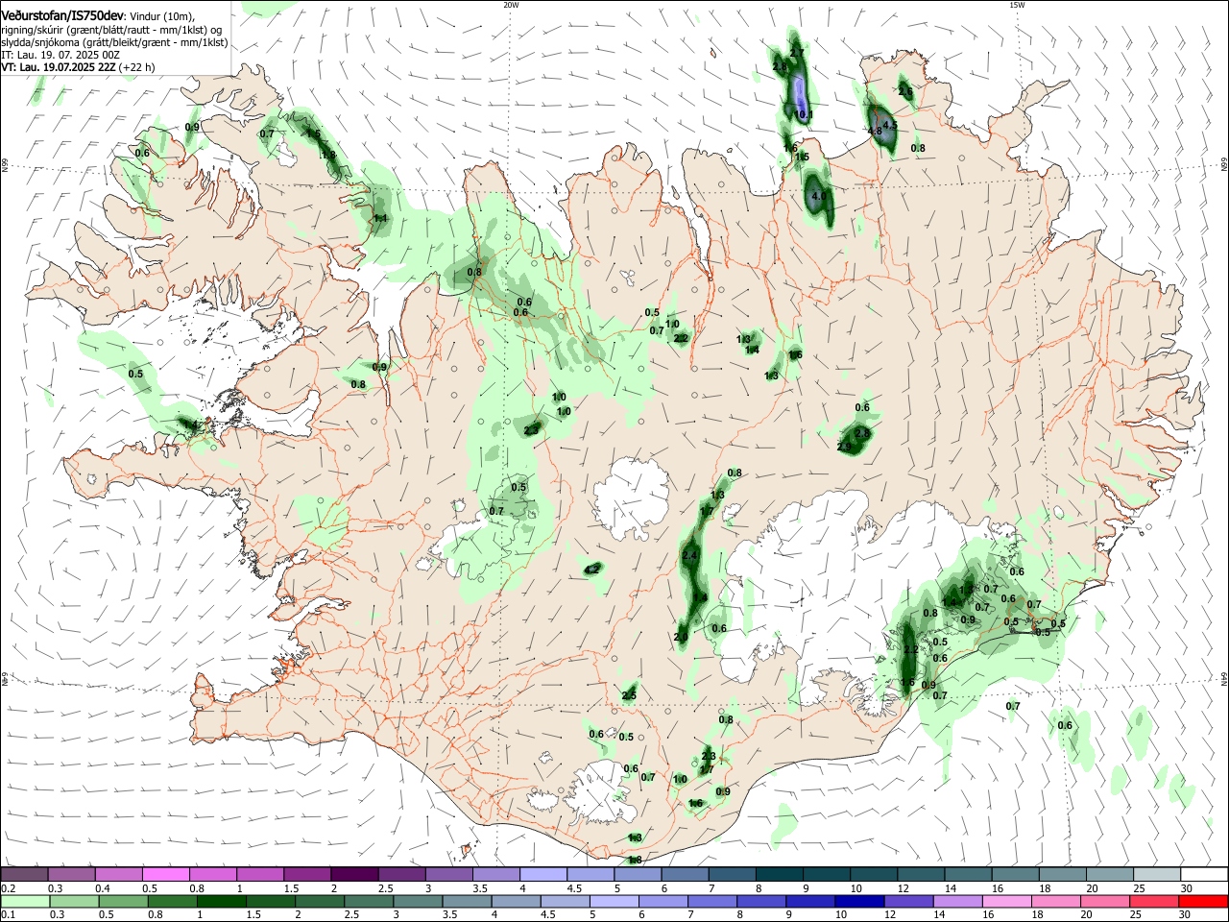The height and width of the screenshot is (922, 1229).
Task: Click the 'rigning/skúrir' description line
Action: (x=112, y=30)
